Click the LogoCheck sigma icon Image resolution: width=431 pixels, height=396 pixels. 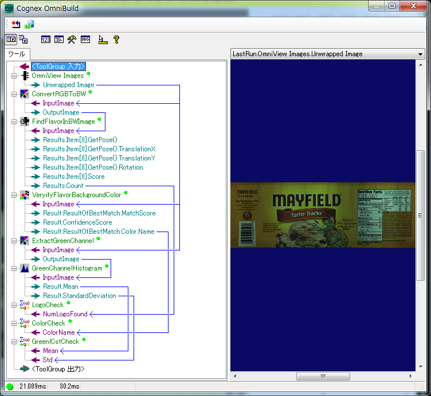point(25,305)
